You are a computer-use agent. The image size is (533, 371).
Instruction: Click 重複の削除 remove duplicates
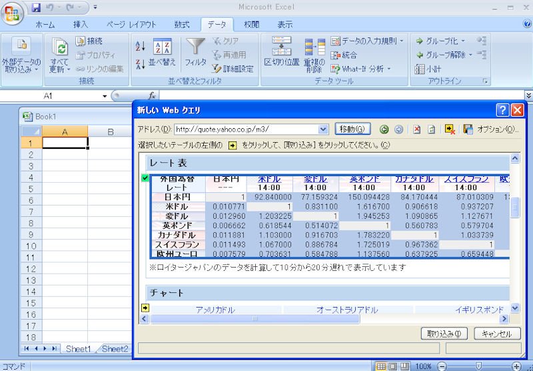click(x=314, y=55)
